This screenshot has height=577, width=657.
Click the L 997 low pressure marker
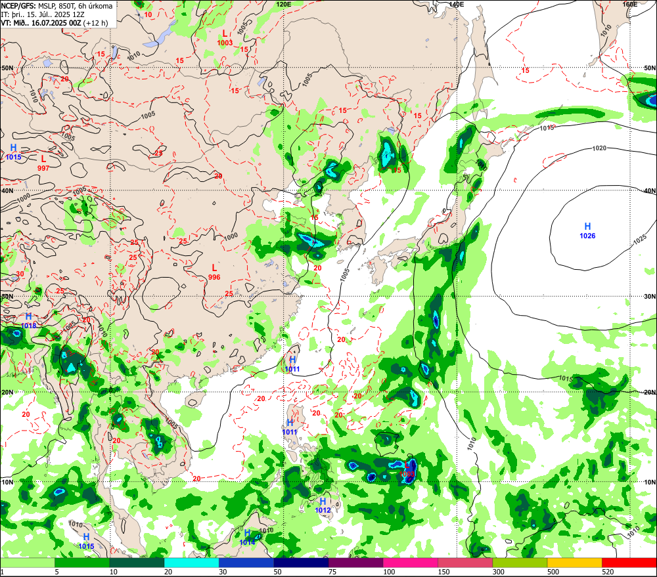coord(43,163)
